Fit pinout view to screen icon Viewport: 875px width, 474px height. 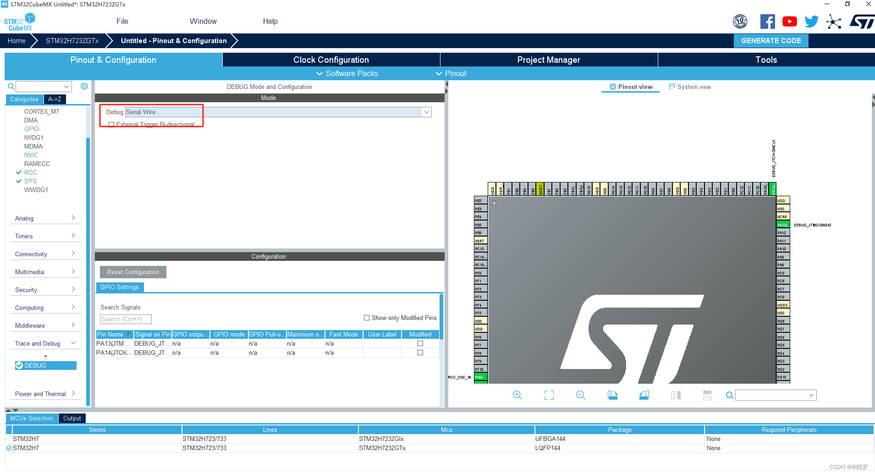[549, 395]
